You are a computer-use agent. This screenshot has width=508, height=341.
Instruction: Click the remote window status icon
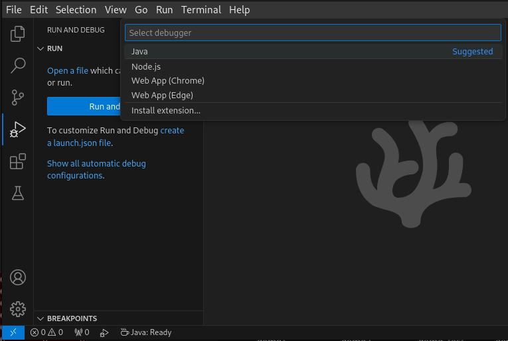point(13,332)
